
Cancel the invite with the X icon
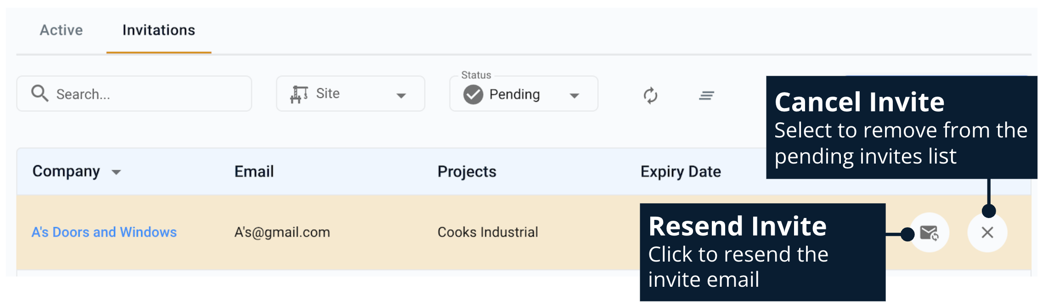click(x=987, y=233)
